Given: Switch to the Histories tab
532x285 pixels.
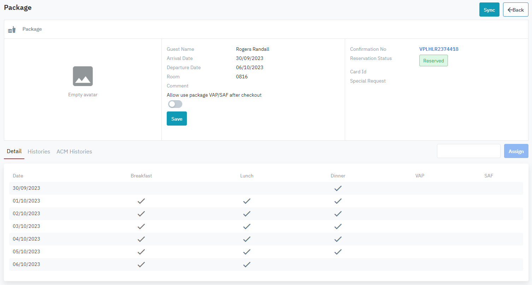Looking at the screenshot, I should click(x=39, y=151).
